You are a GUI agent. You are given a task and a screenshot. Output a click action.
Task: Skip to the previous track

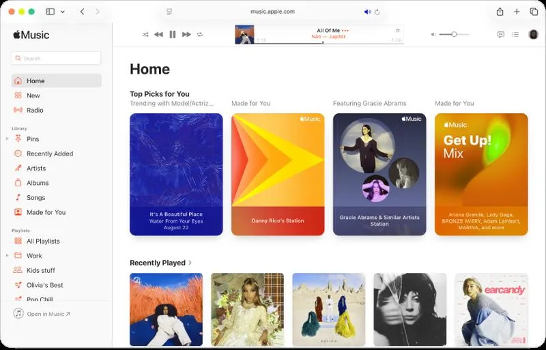[x=158, y=35]
